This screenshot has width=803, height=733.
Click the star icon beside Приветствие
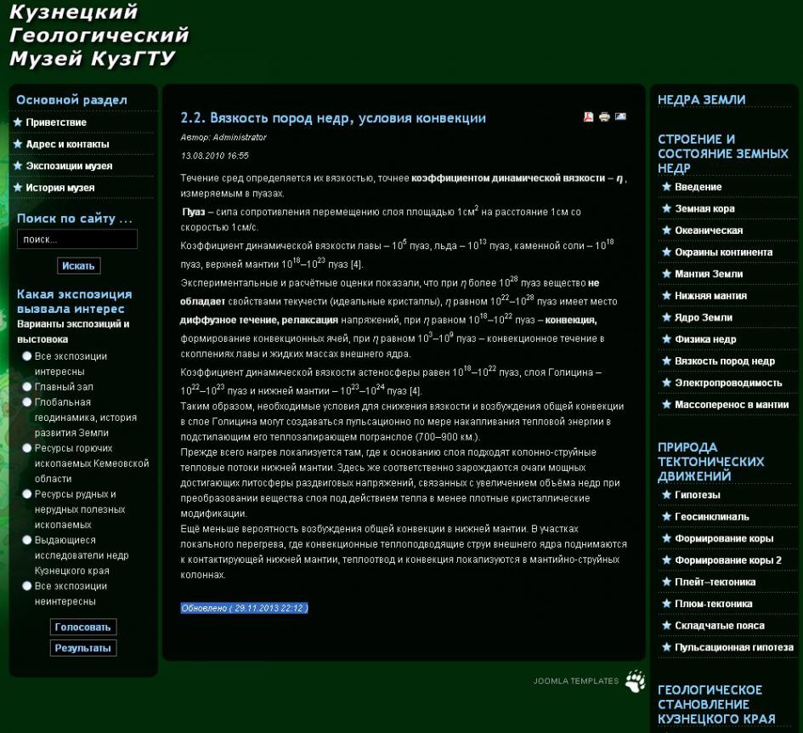pos(18,122)
